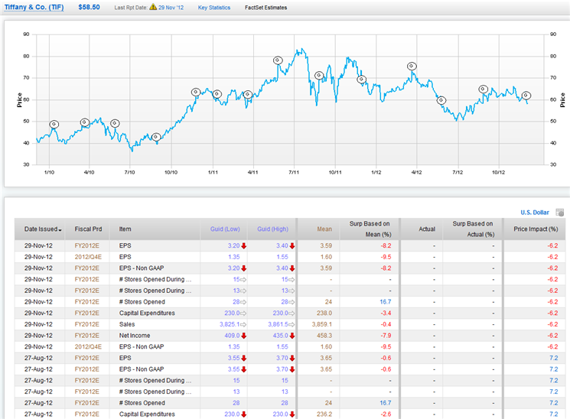Click the $58.50 price at the top
This screenshot has width=570, height=419.
[x=89, y=8]
